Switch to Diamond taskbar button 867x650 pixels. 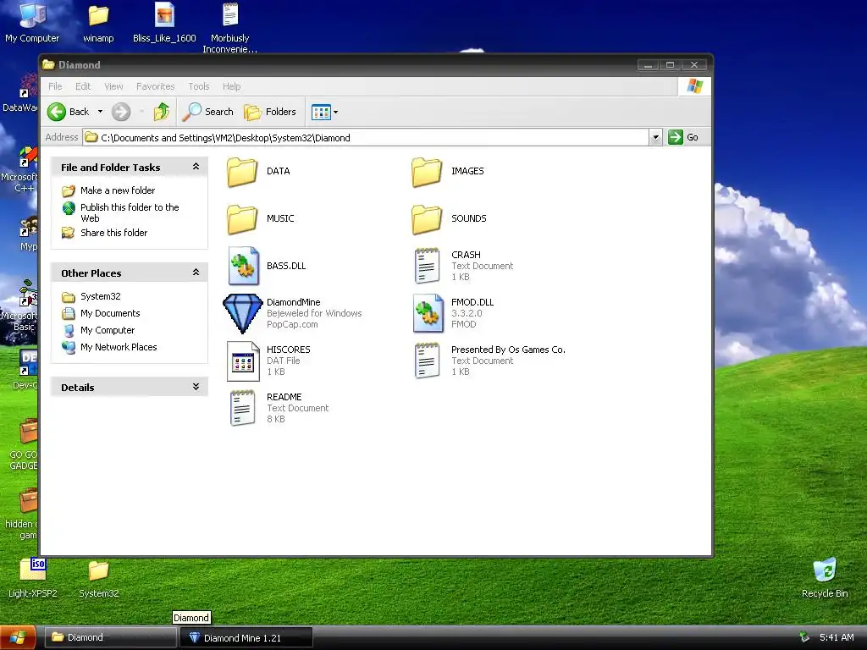coord(109,637)
